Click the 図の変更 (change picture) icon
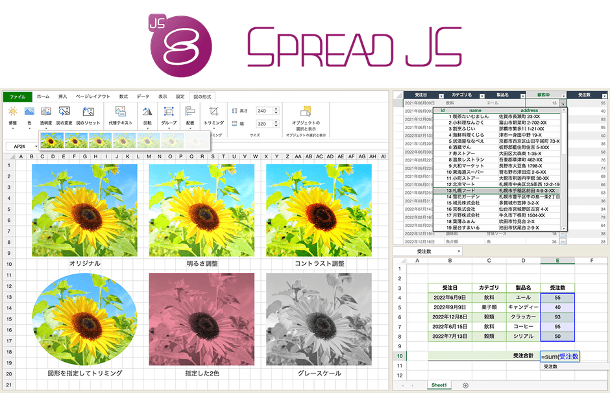Viewport: 610px width, 393px height. tap(64, 112)
